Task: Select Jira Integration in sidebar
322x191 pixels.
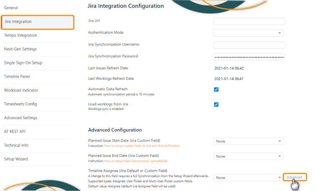Action: pos(37,22)
